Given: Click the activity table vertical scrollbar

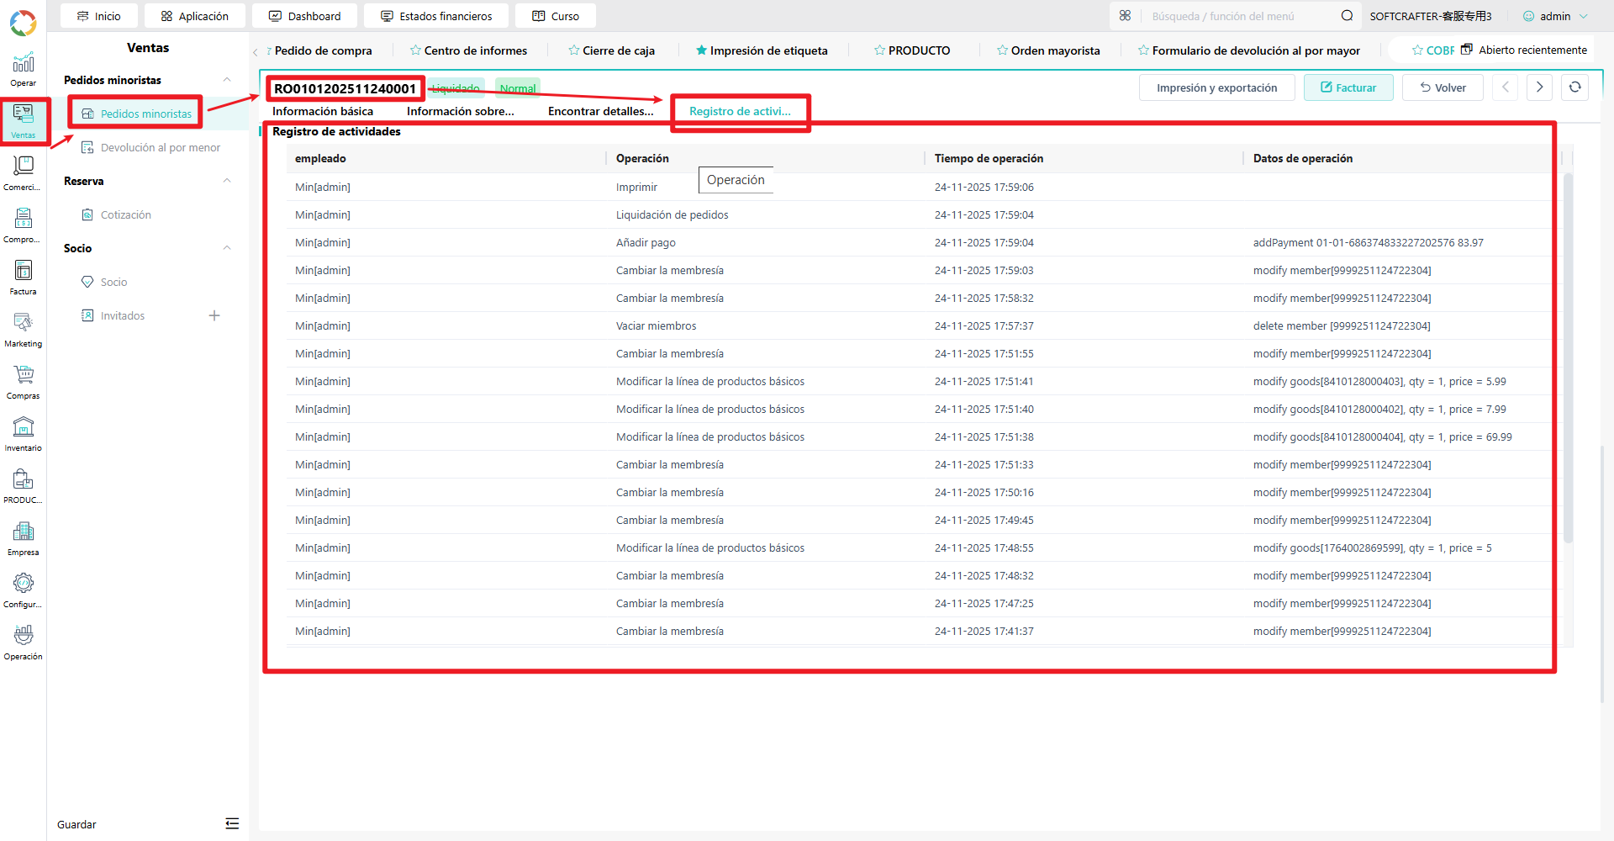Looking at the screenshot, I should 1568,357.
